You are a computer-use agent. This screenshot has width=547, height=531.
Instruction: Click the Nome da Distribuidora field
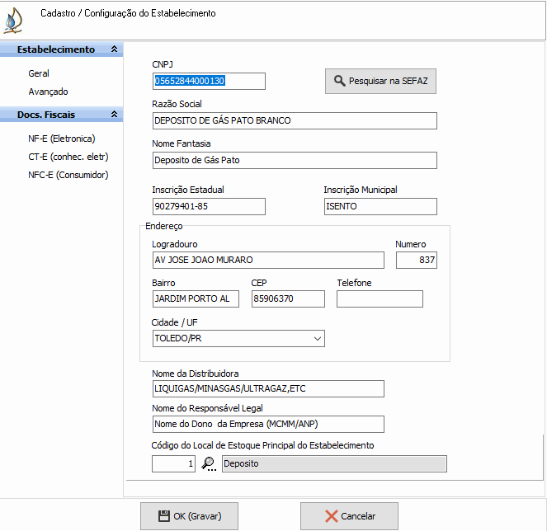point(268,388)
